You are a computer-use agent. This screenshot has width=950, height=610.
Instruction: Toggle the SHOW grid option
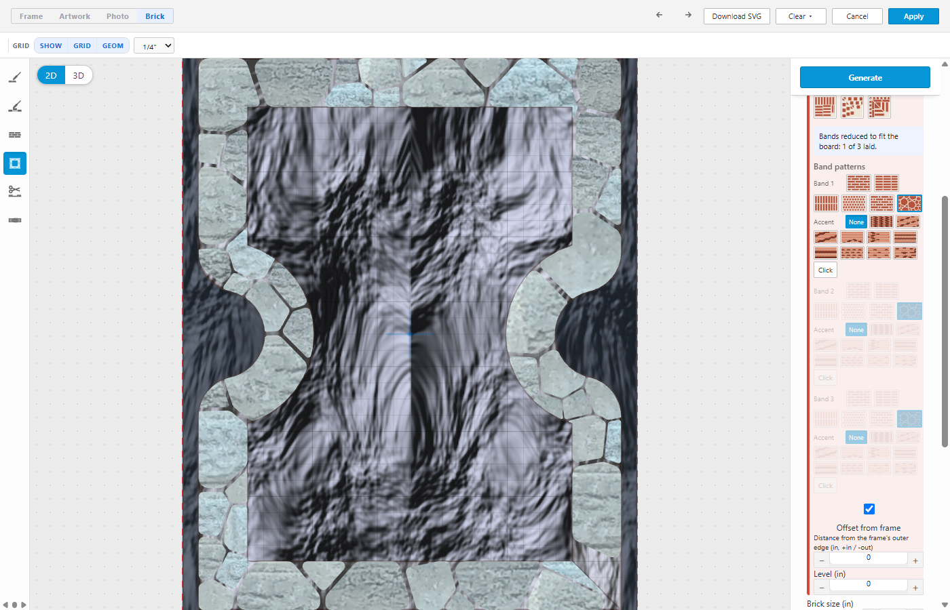pos(51,45)
